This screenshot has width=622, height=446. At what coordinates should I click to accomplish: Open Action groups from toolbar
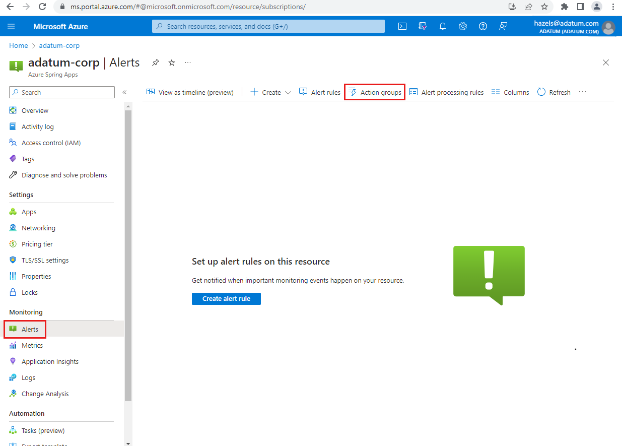pyautogui.click(x=375, y=92)
